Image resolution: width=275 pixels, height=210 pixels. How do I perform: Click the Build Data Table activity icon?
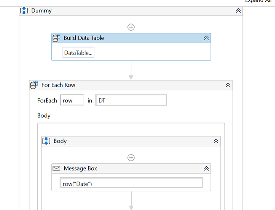(56, 38)
